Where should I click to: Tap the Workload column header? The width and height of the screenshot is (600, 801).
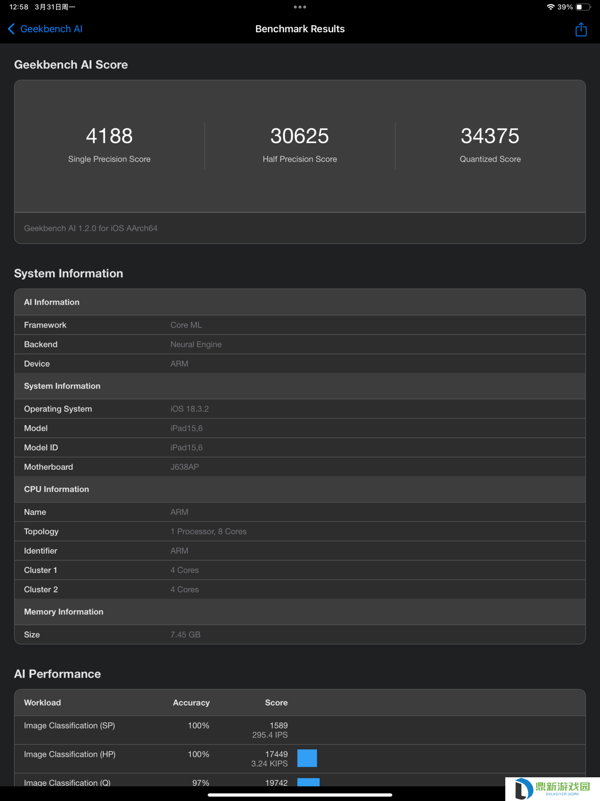click(43, 703)
